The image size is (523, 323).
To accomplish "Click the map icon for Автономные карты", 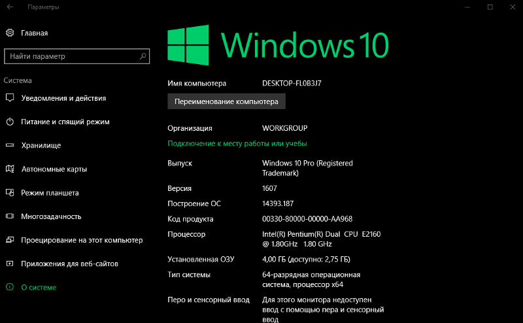I will pyautogui.click(x=10, y=169).
